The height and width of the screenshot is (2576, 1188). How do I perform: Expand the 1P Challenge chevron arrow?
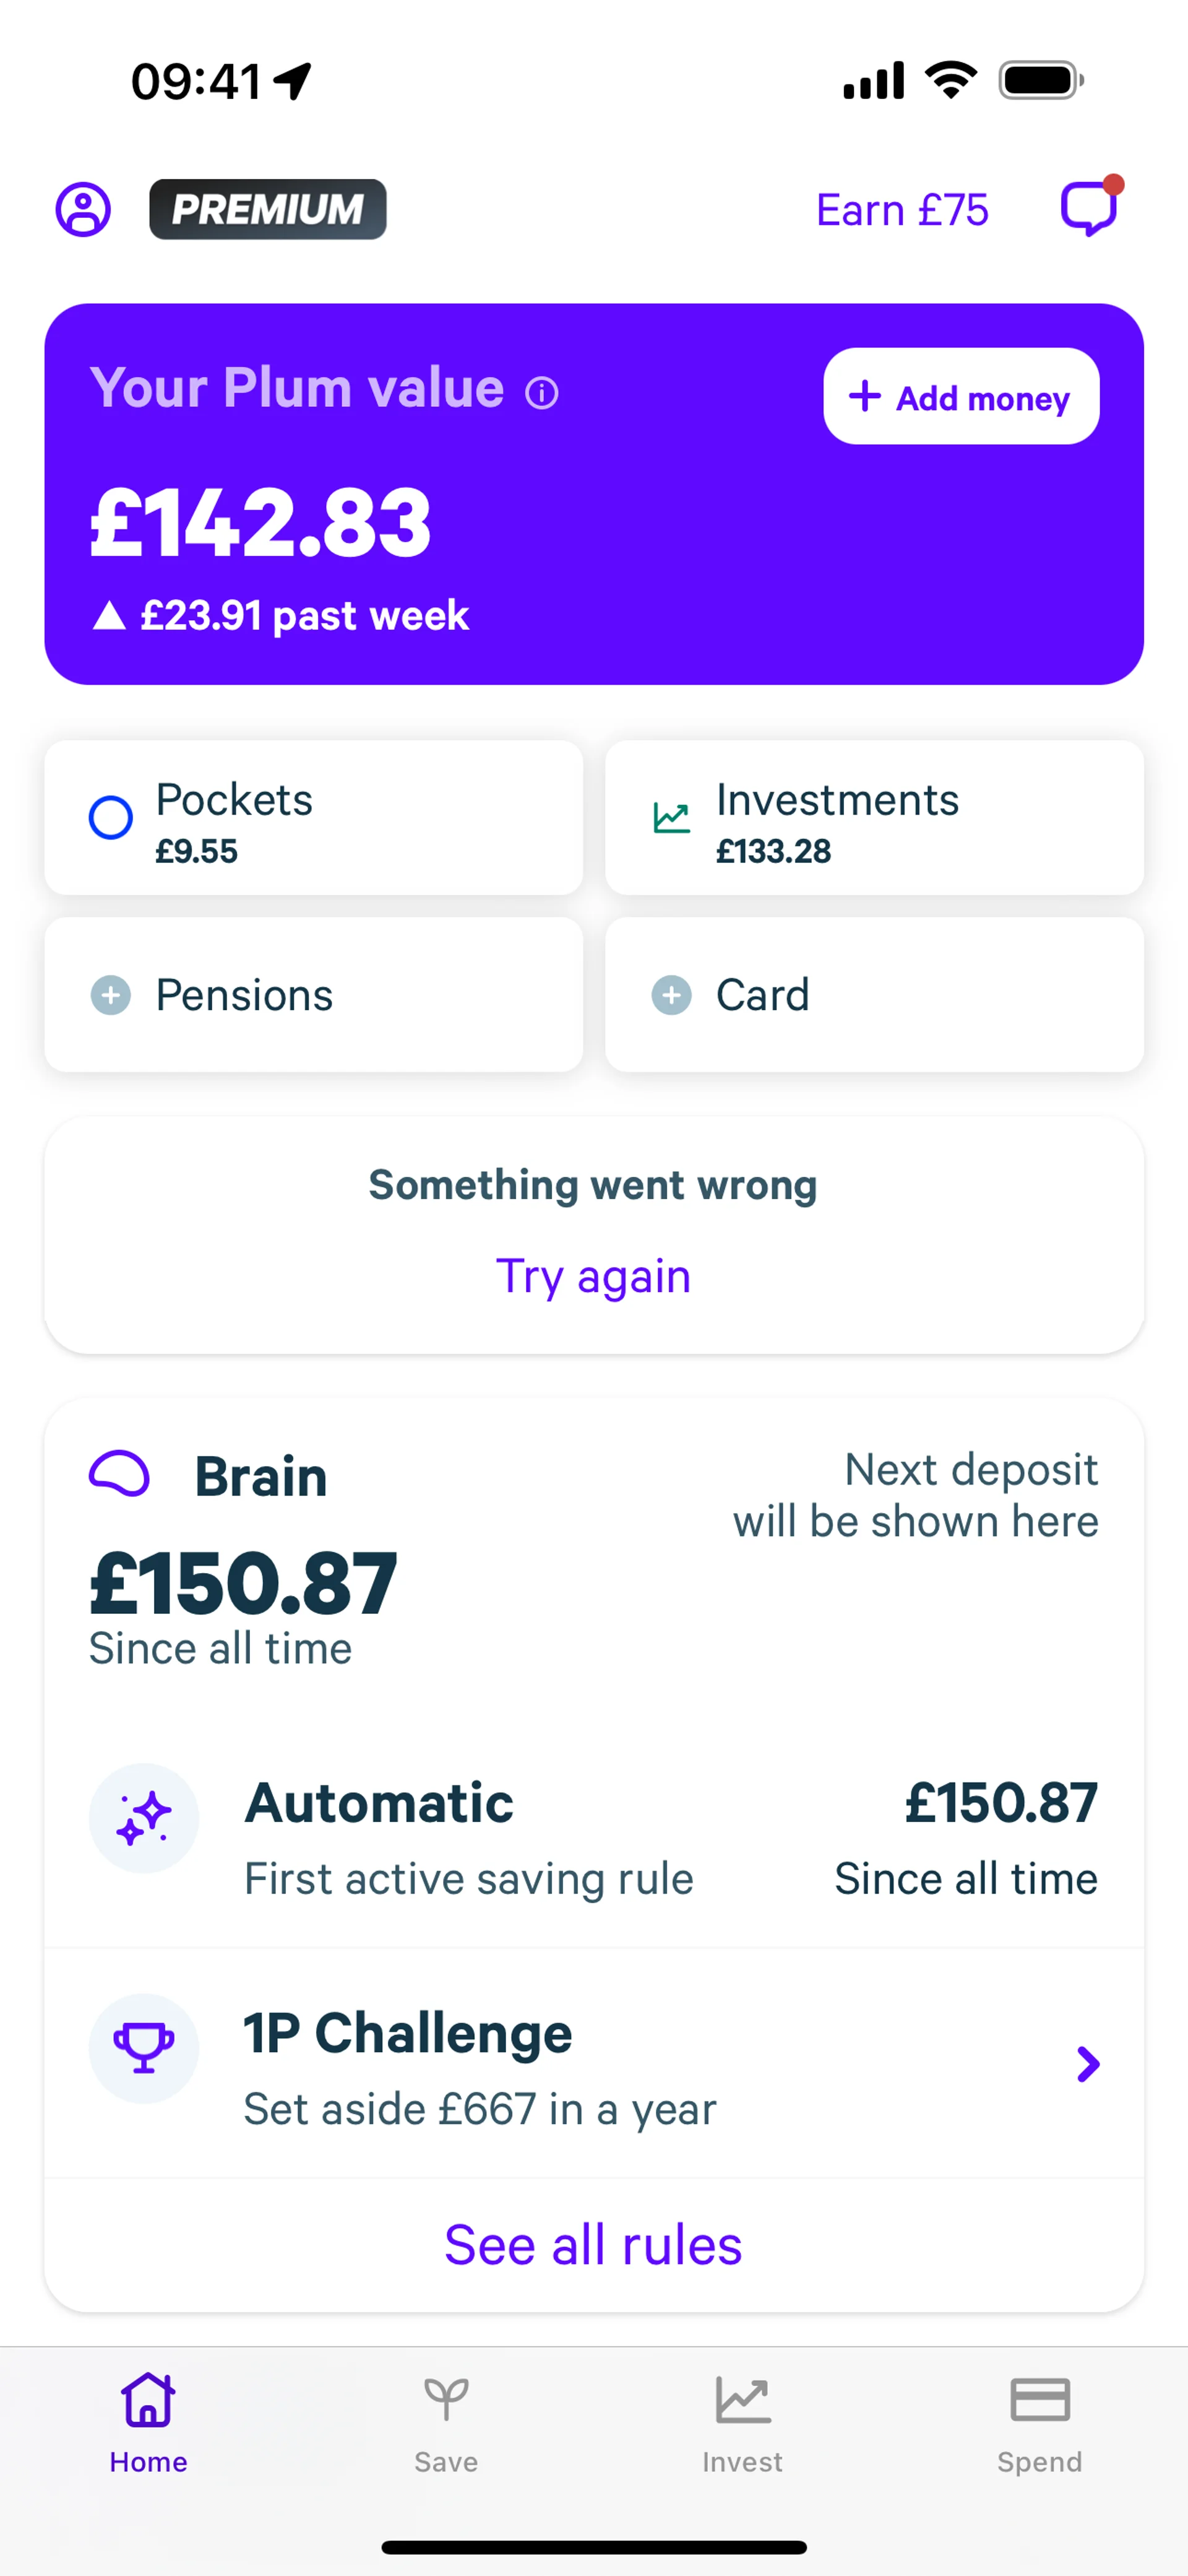[x=1088, y=2063]
